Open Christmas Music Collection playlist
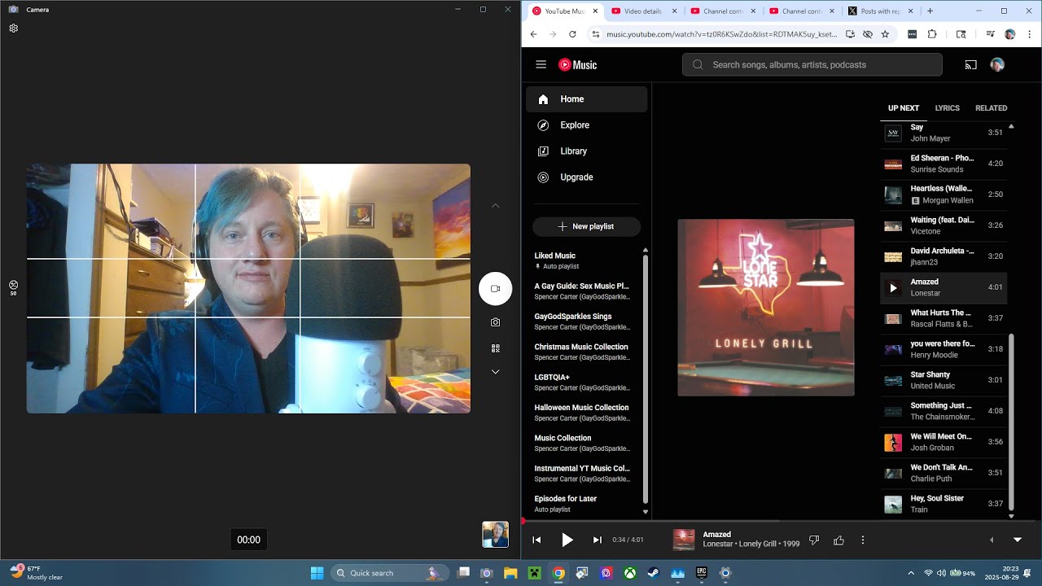This screenshot has height=586, width=1042. 586,352
